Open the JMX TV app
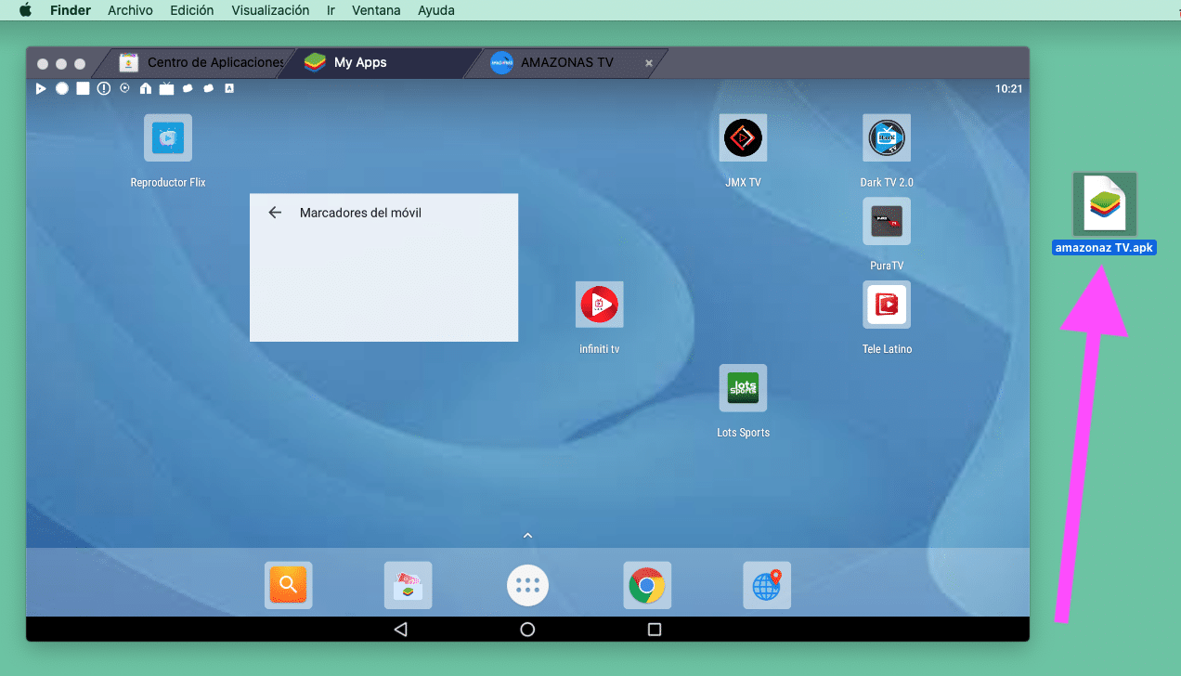Viewport: 1181px width, 676px height. tap(743, 136)
